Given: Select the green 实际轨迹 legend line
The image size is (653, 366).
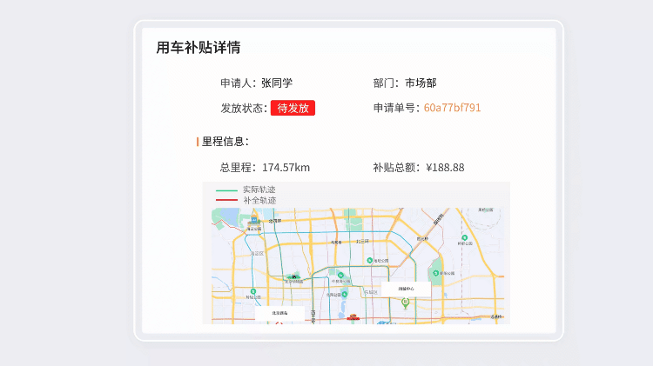Looking at the screenshot, I should point(226,190).
